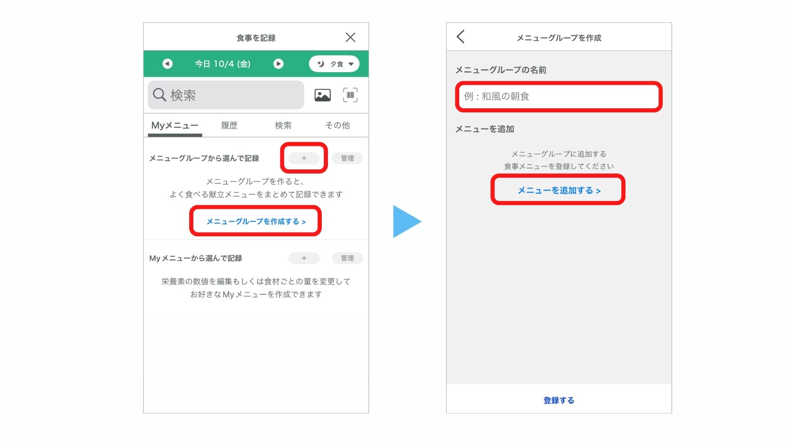Open 管理 for menu groups
Image resolution: width=788 pixels, height=443 pixels.
click(x=347, y=158)
